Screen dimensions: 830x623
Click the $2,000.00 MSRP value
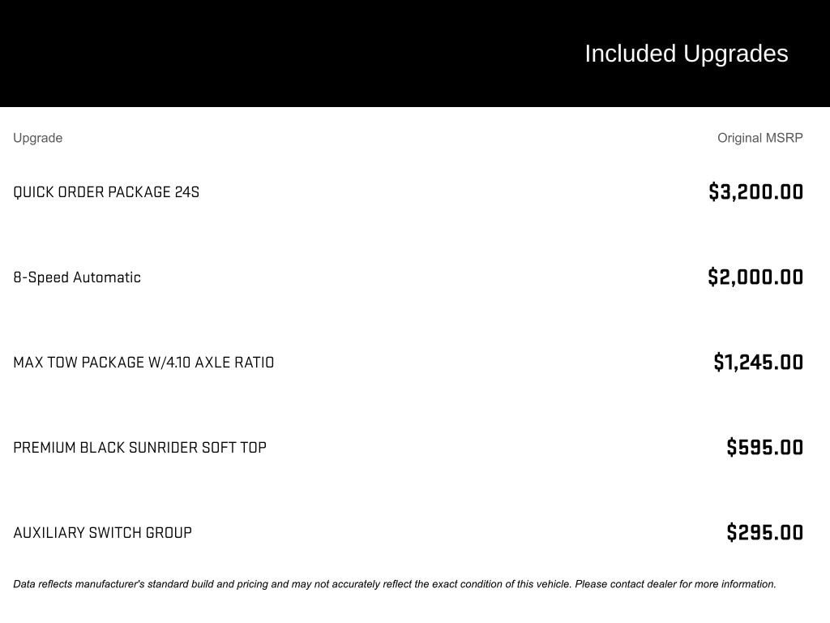click(x=755, y=277)
